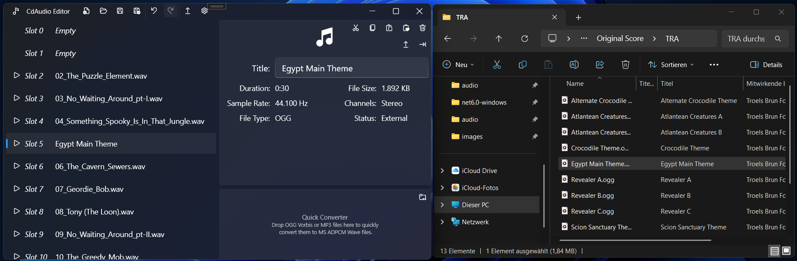797x261 pixels.
Task: Expand Netzwerk tree node
Action: click(442, 222)
